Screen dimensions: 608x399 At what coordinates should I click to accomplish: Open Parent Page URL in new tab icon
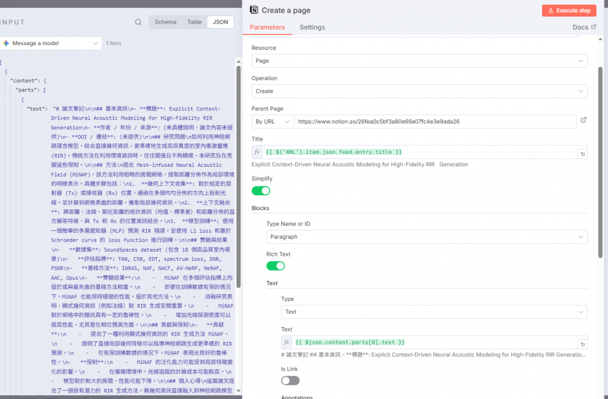coord(583,120)
